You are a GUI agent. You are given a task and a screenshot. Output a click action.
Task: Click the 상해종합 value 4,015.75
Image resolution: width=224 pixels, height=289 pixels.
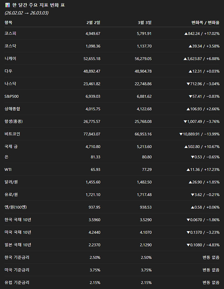pos(93,109)
